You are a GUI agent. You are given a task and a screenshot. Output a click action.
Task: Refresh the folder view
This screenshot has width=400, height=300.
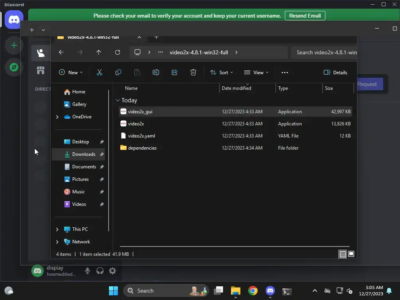117,52
